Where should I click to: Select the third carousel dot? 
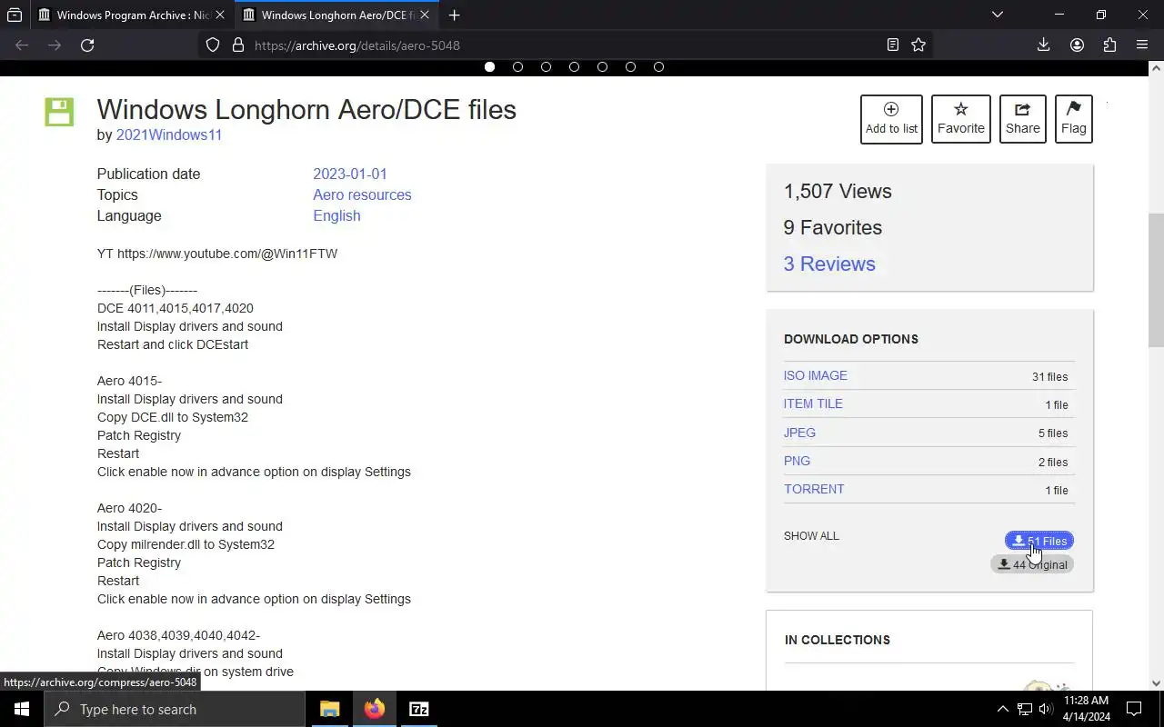[x=546, y=66]
